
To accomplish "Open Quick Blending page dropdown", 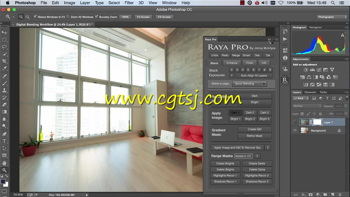I will click(249, 84).
